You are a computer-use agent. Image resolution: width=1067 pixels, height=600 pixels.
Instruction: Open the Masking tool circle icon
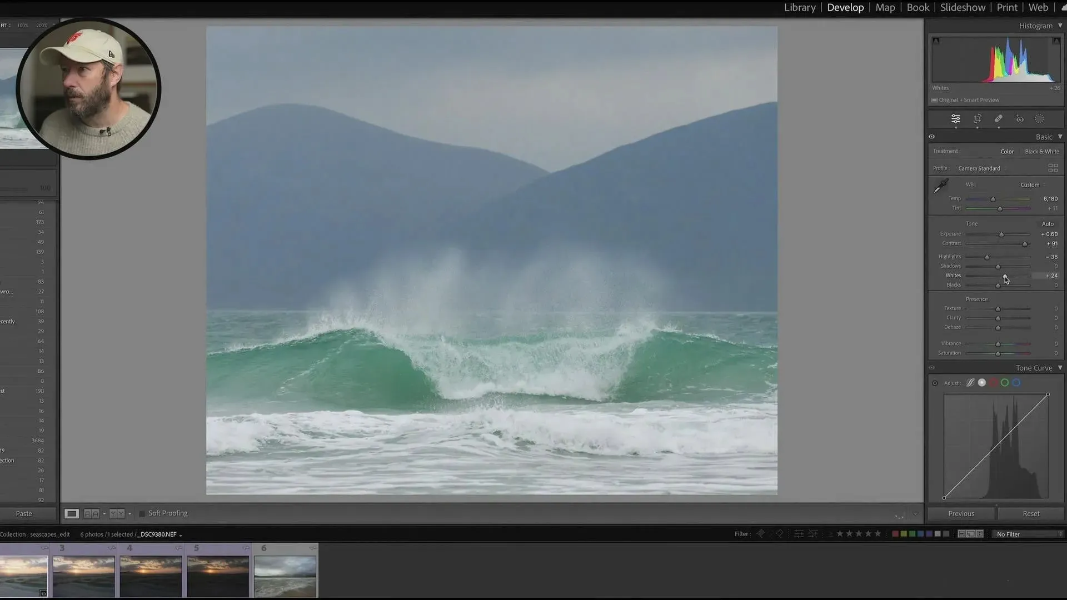coord(1039,119)
